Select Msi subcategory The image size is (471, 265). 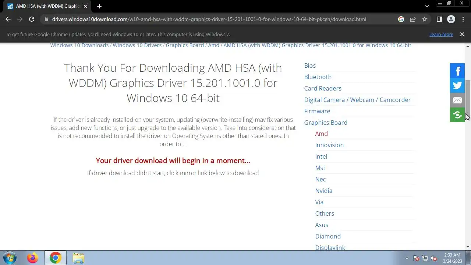click(320, 168)
